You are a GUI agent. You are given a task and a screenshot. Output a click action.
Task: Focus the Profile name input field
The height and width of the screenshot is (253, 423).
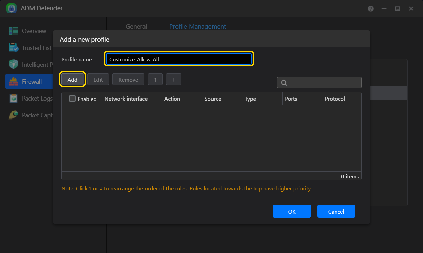coord(179,59)
